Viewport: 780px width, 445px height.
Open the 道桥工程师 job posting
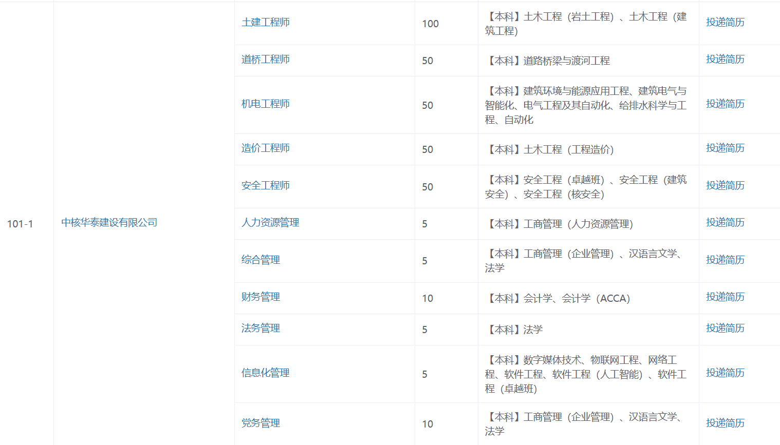266,60
